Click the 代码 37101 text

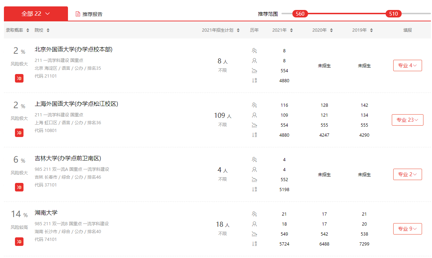pyautogui.click(x=46, y=185)
